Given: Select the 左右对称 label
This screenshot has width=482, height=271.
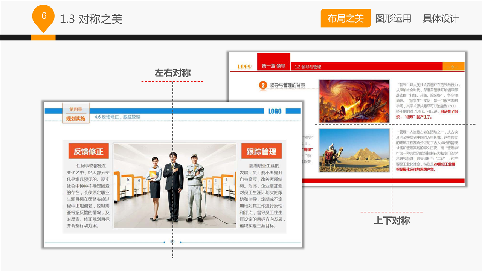Looking at the screenshot, I should 172,73.
